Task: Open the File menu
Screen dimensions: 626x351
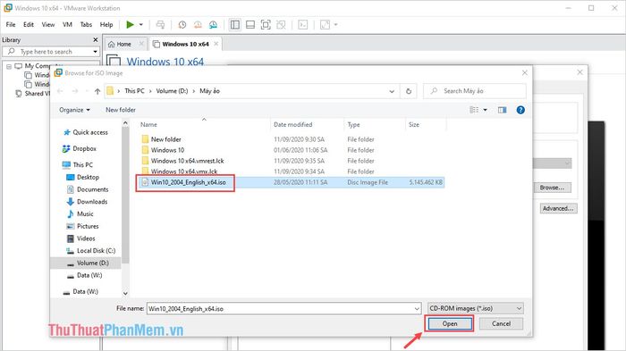Action: pos(11,25)
